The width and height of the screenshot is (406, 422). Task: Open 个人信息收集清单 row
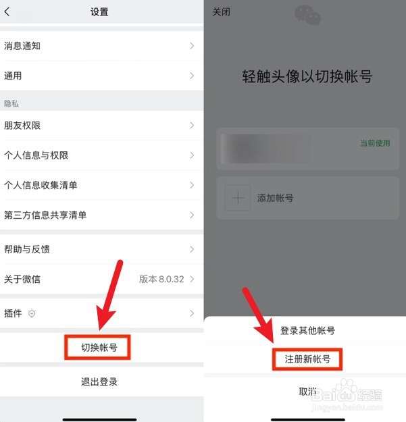pos(101,185)
